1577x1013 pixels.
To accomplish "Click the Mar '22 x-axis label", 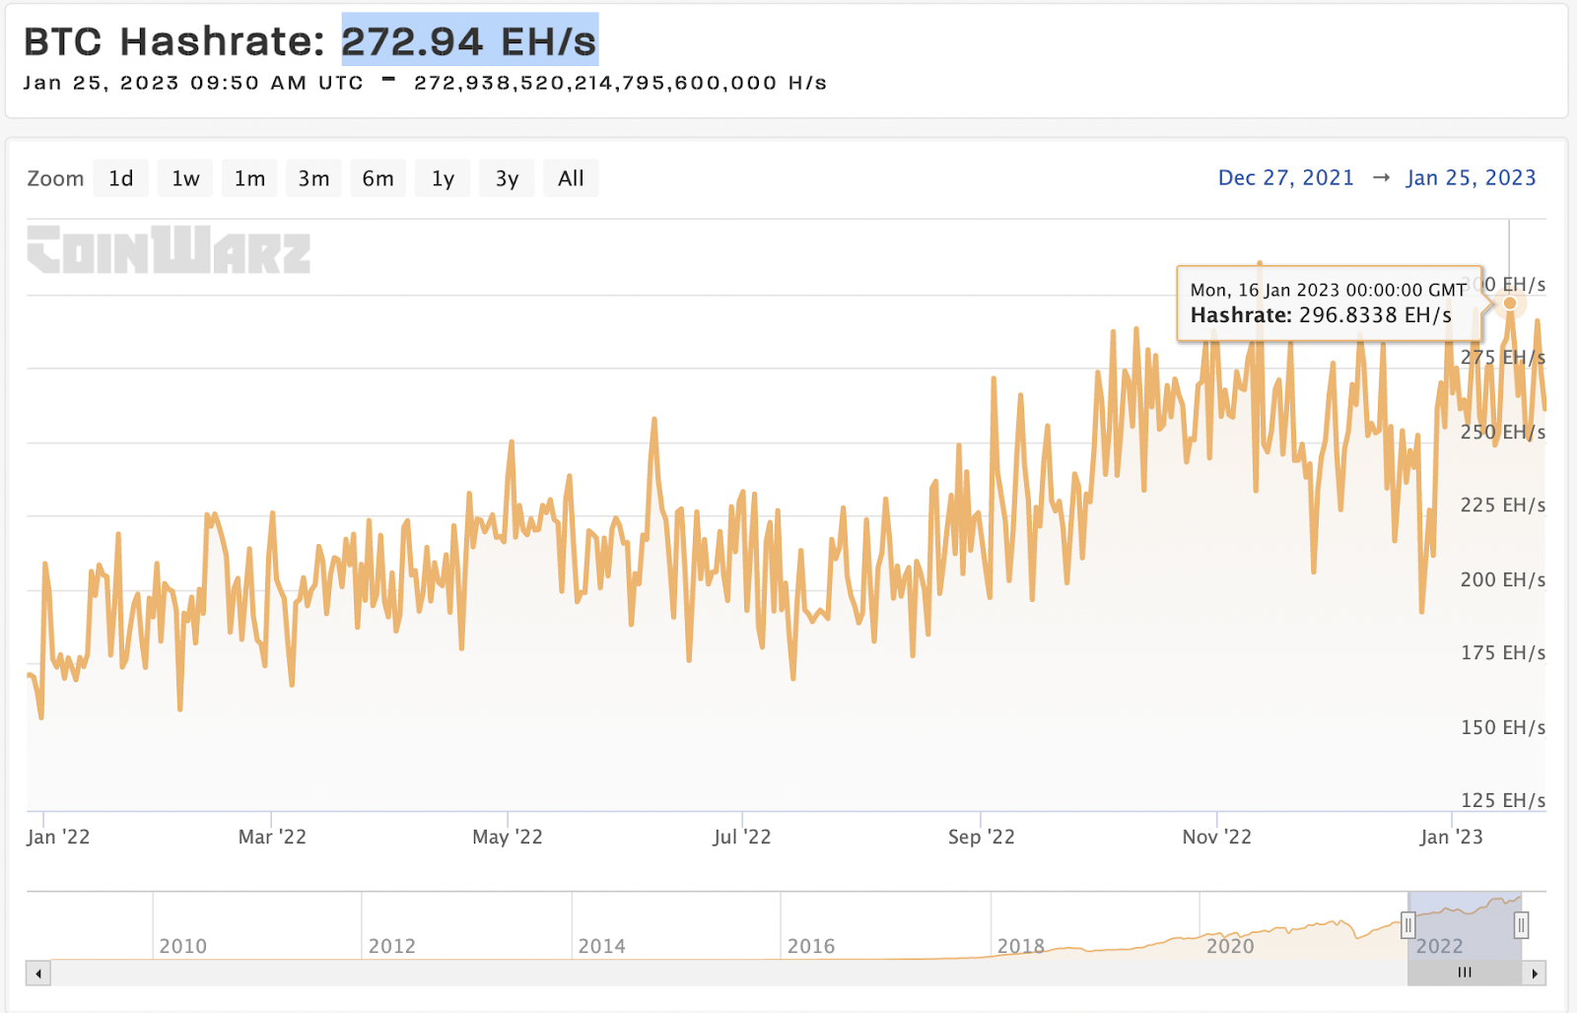I will pyautogui.click(x=272, y=837).
